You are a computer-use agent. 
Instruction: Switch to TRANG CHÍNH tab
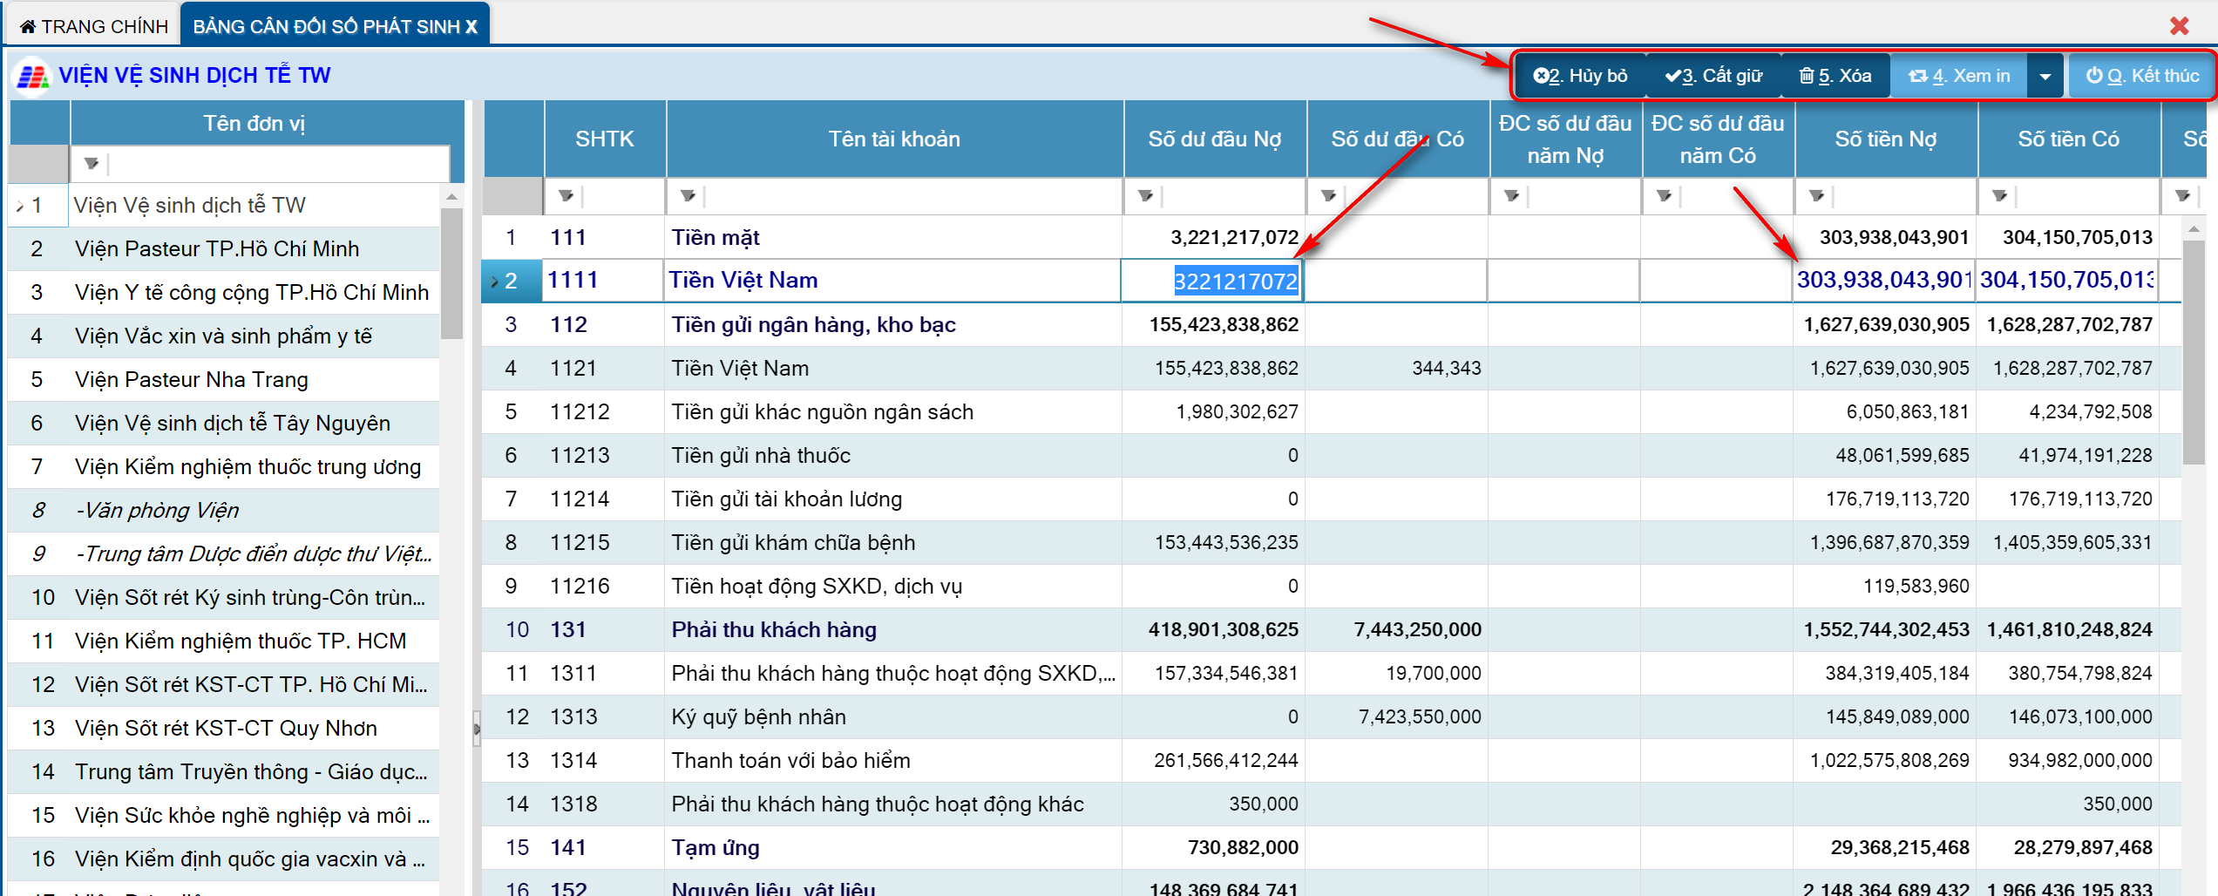(x=94, y=26)
